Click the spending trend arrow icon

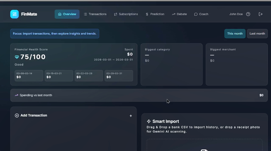tap(16, 95)
